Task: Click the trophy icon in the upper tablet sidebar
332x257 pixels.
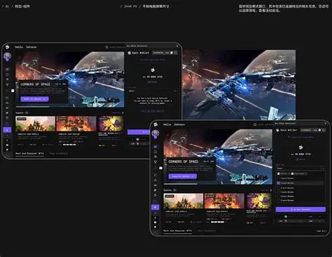Action: tap(7, 84)
